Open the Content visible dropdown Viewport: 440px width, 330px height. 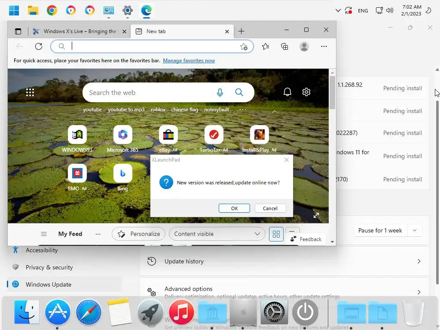(x=217, y=234)
